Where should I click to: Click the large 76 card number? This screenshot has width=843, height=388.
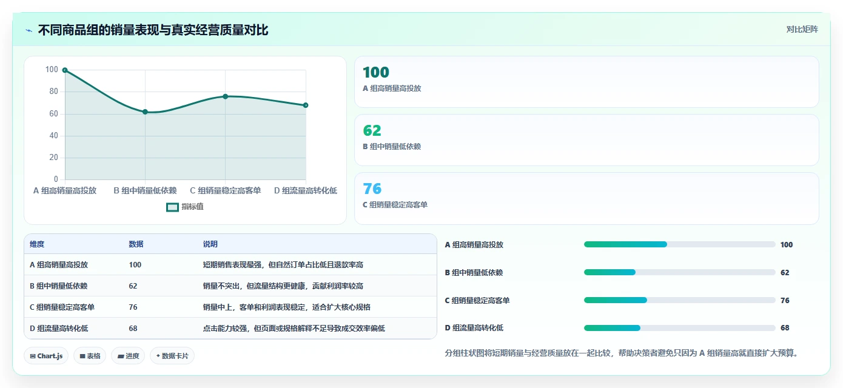(372, 189)
